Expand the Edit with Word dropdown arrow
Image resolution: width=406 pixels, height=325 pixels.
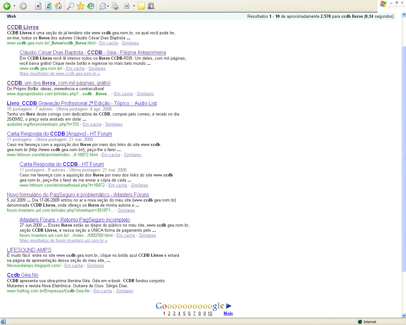point(134,6)
